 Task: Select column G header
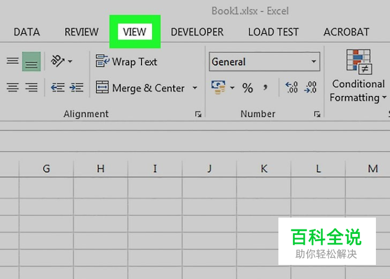pos(46,169)
